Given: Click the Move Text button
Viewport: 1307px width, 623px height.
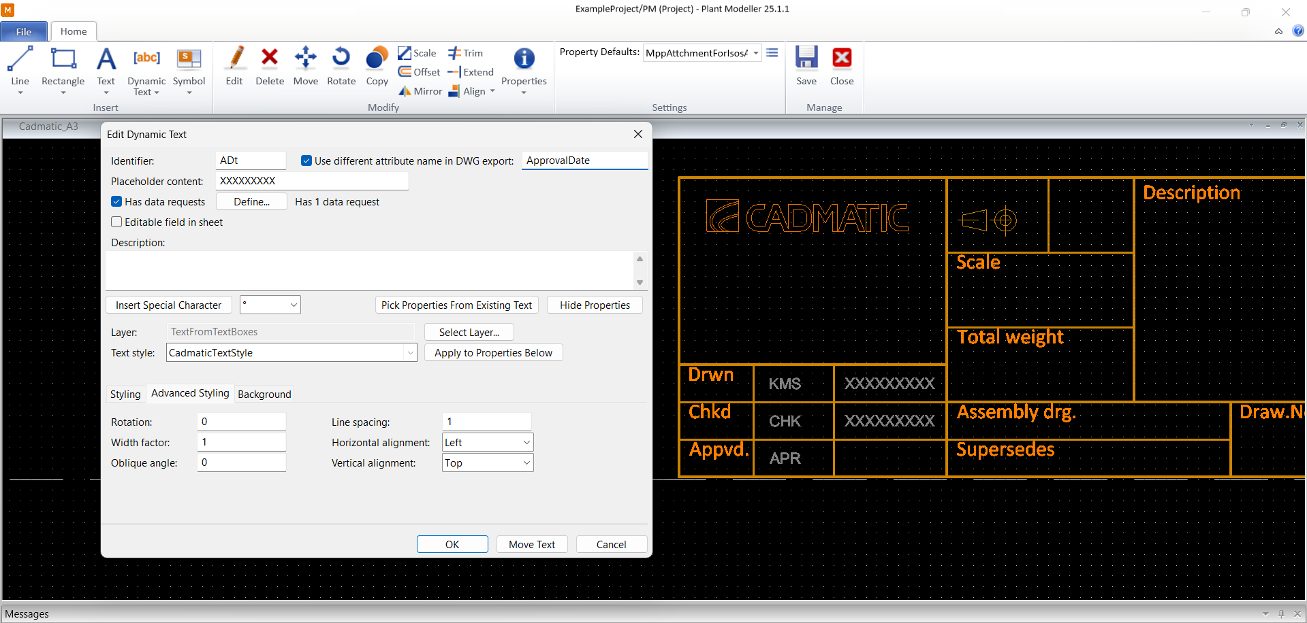Looking at the screenshot, I should pyautogui.click(x=531, y=544).
